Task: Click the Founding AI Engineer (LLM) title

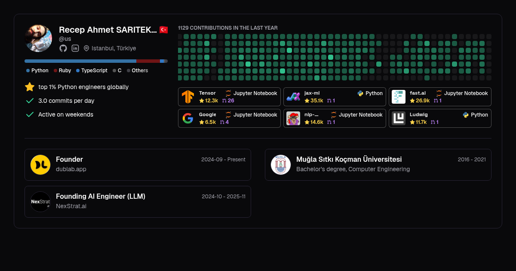Action: tap(101, 196)
